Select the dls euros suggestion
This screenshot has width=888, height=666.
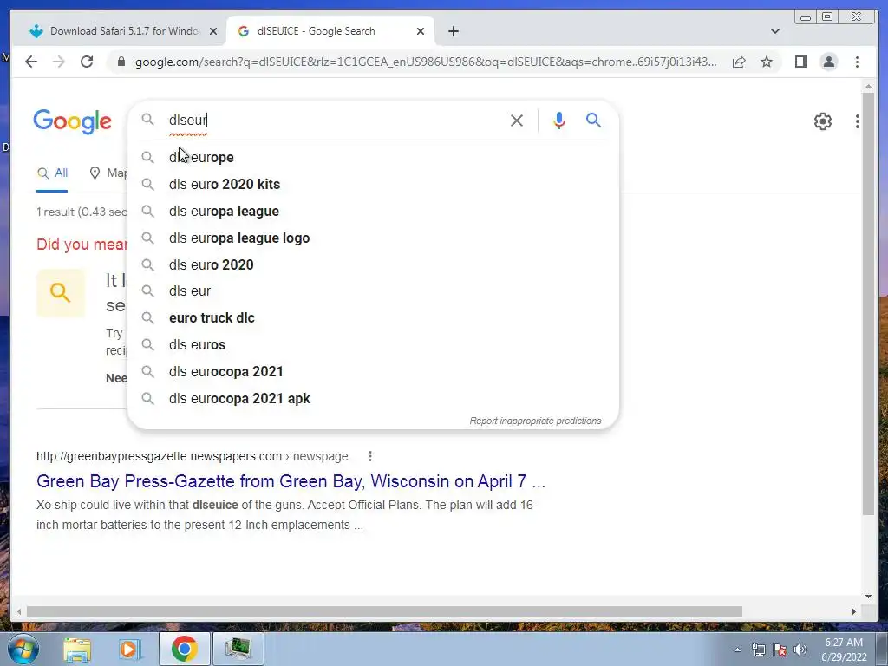pos(374,344)
